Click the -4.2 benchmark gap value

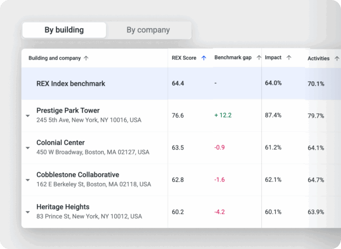pyautogui.click(x=219, y=212)
